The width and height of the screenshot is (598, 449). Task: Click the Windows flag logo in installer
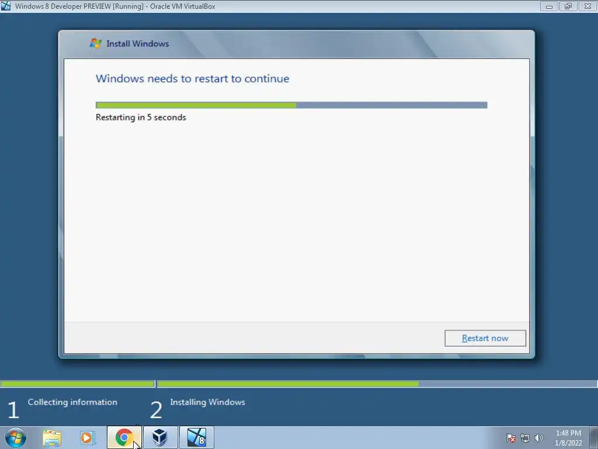click(95, 43)
